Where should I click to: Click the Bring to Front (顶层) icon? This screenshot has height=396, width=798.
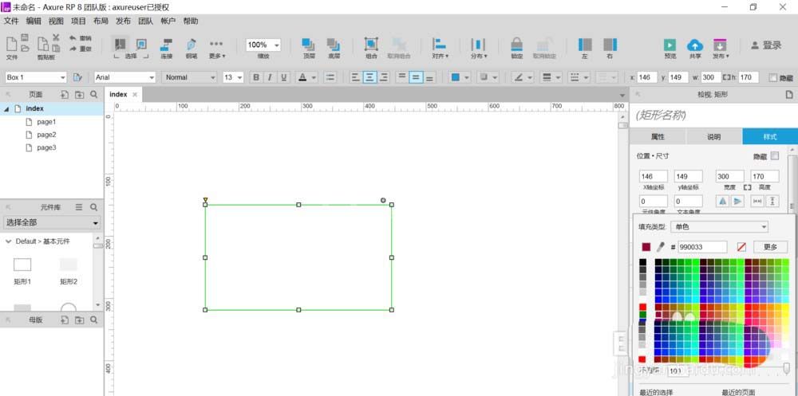coord(308,45)
